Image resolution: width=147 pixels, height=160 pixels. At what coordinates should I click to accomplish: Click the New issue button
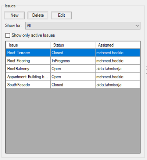click(x=14, y=16)
